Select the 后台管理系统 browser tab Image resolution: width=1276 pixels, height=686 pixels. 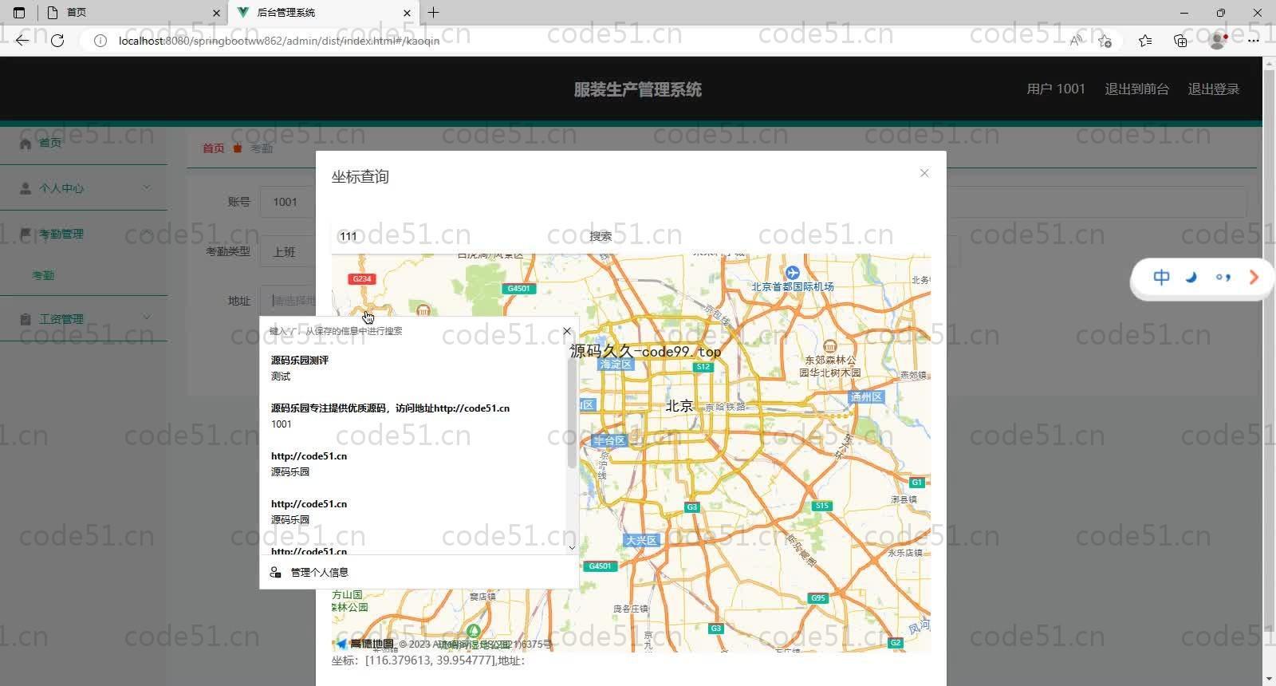tap(323, 13)
